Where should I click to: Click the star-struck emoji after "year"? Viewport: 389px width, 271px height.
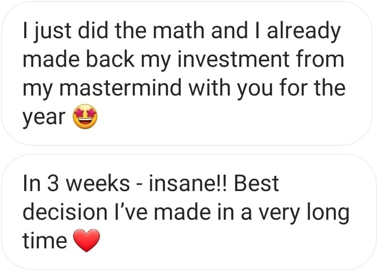(x=85, y=117)
